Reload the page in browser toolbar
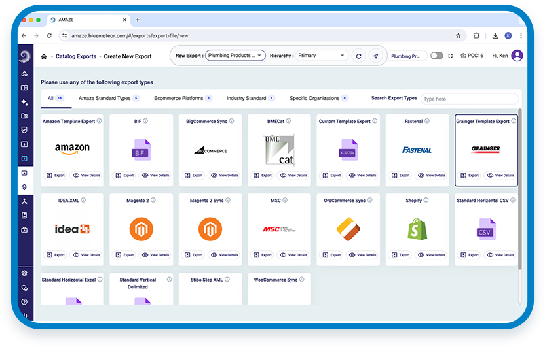Screen dimensions: 545x347 click(x=49, y=35)
